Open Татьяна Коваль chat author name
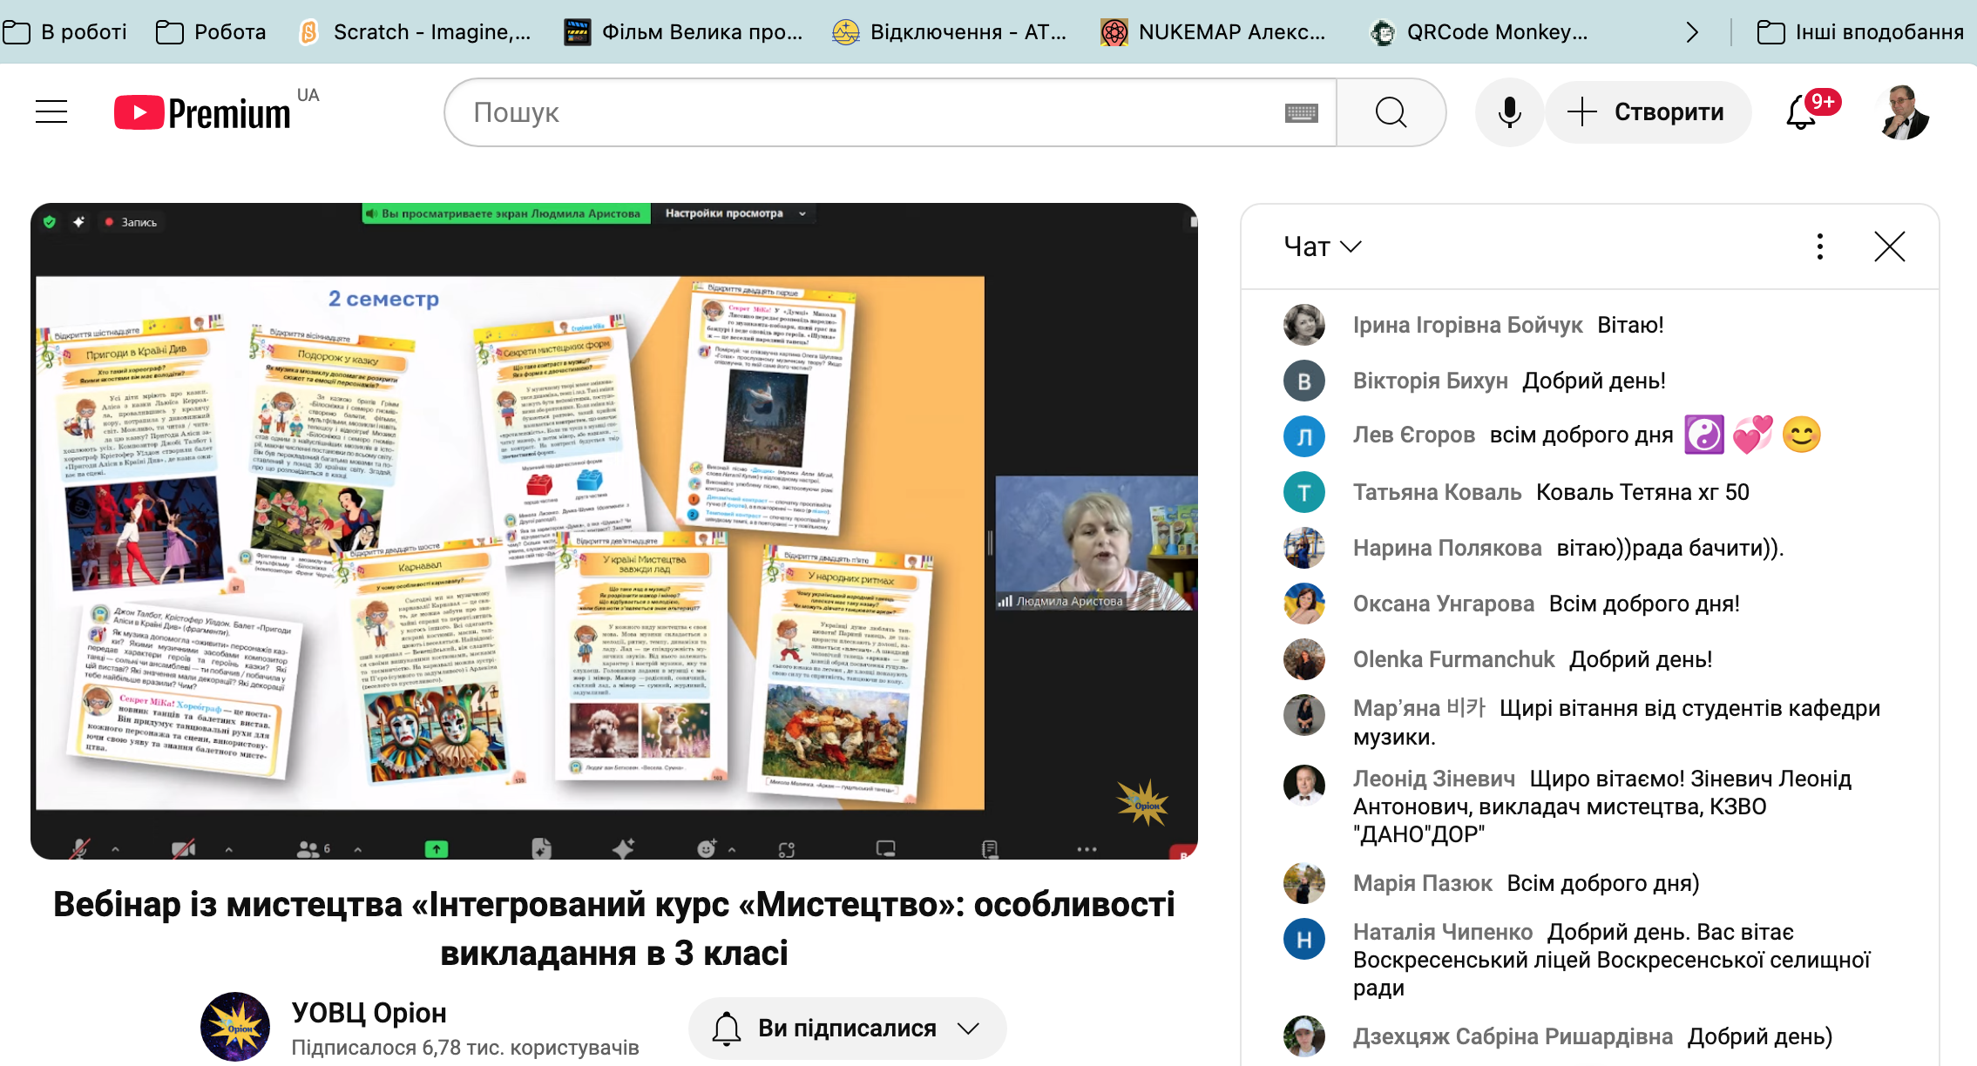1977x1066 pixels. click(x=1437, y=492)
